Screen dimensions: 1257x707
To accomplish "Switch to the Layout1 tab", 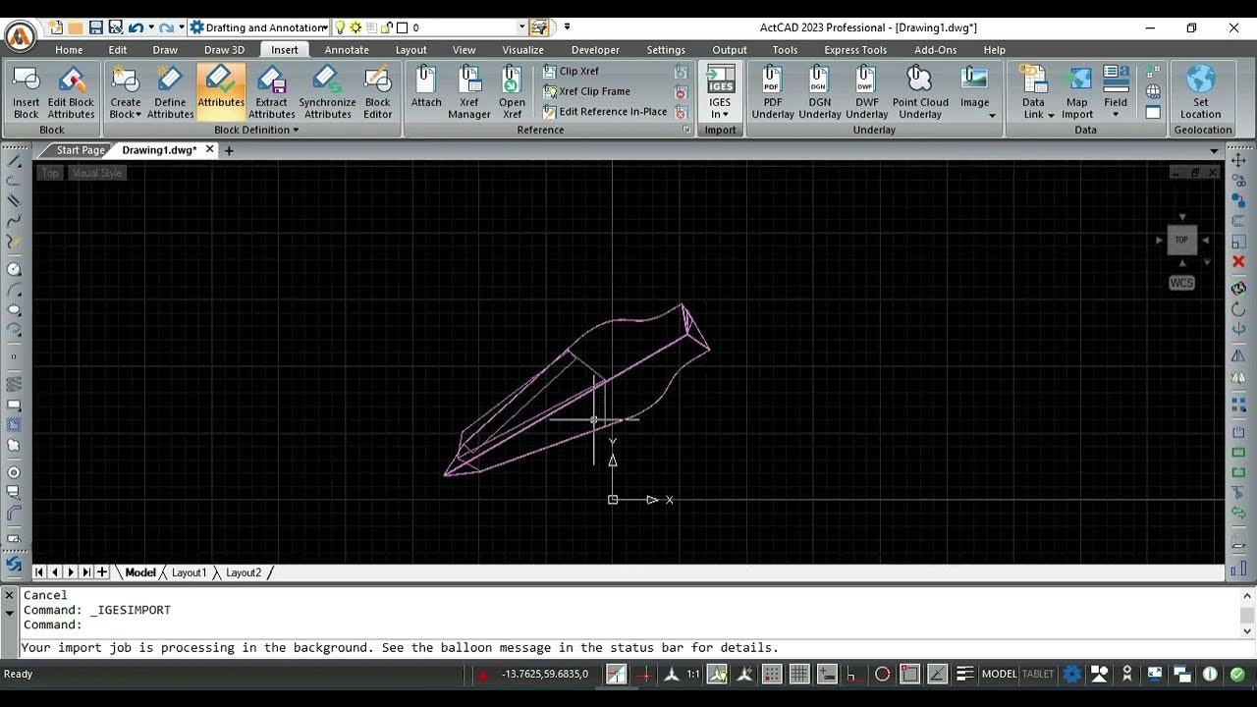I will 190,572.
